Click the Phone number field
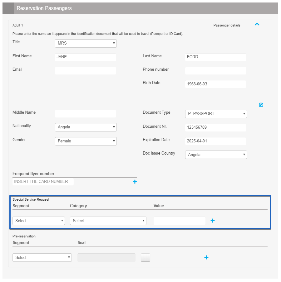The image size is (281, 282). click(x=216, y=71)
